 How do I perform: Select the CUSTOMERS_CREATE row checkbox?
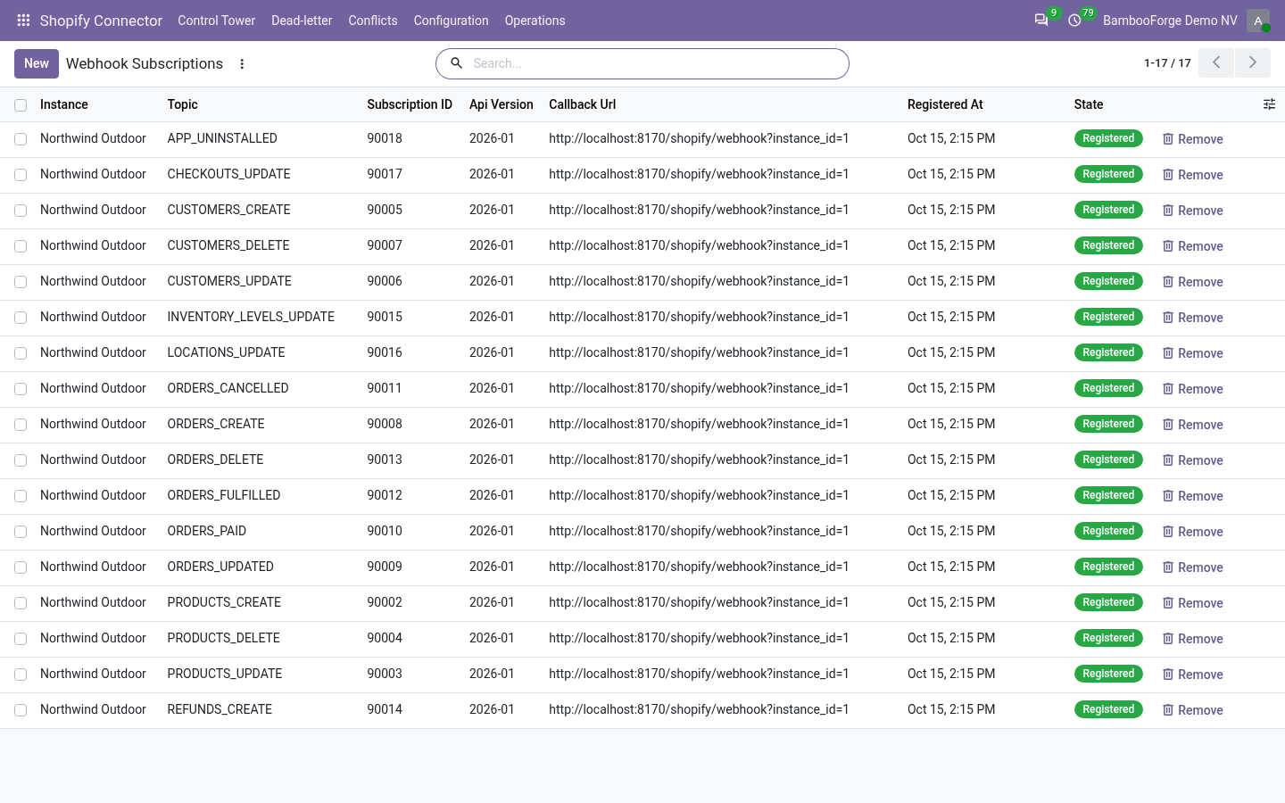coord(21,211)
